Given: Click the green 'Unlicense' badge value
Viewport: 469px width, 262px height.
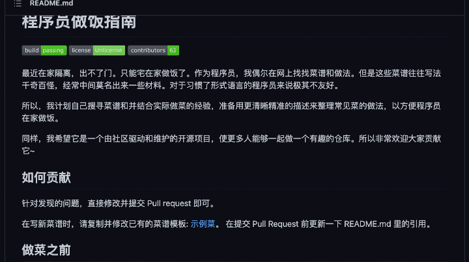Looking at the screenshot, I should coord(109,51).
